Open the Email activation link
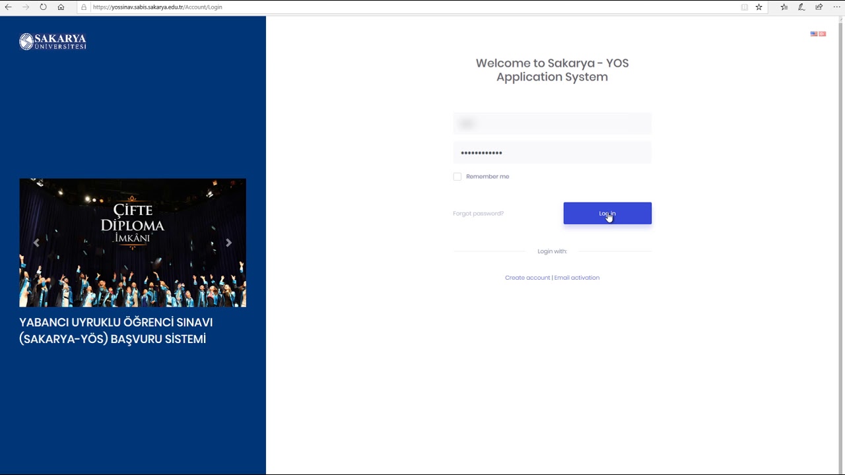 click(x=577, y=278)
